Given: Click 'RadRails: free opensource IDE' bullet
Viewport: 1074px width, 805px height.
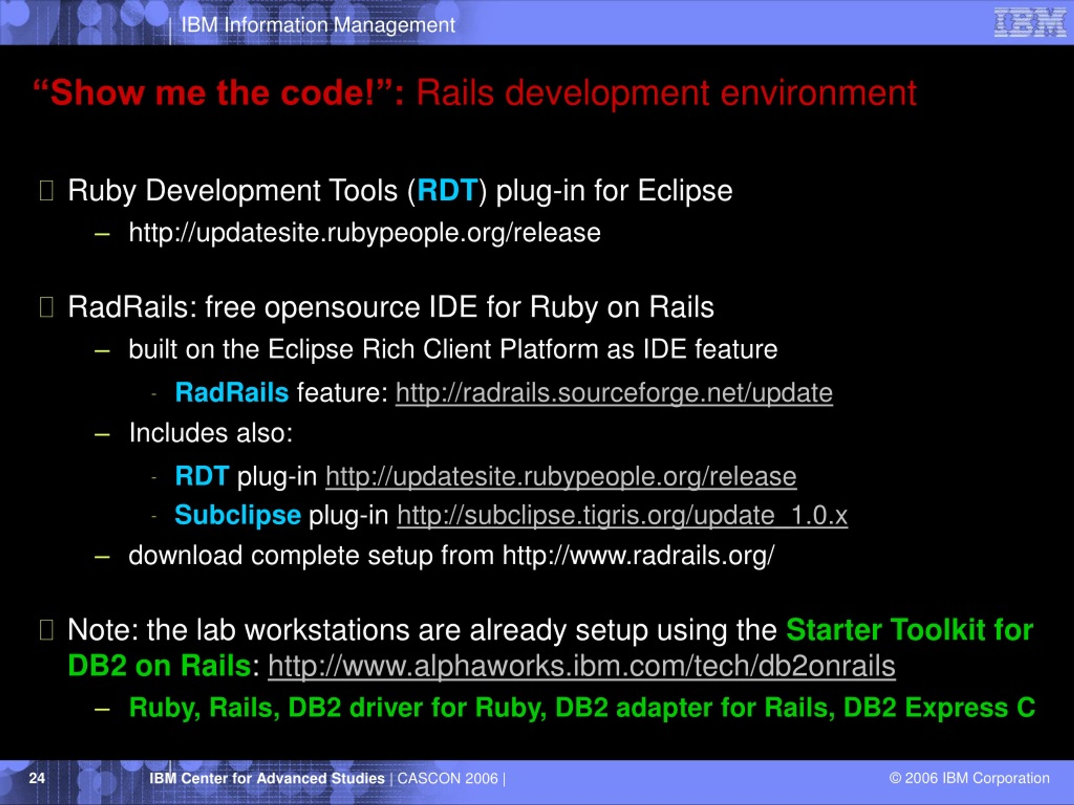Looking at the screenshot, I should 391,307.
